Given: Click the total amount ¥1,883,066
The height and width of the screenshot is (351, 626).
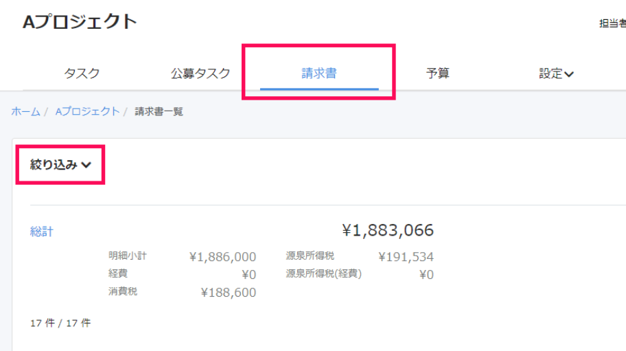Looking at the screenshot, I should (x=388, y=230).
